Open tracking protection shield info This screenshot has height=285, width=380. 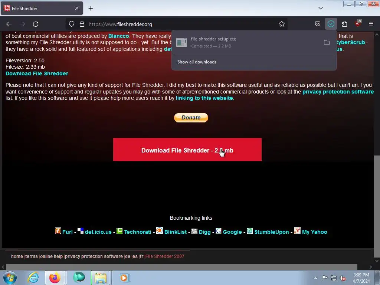point(72,24)
